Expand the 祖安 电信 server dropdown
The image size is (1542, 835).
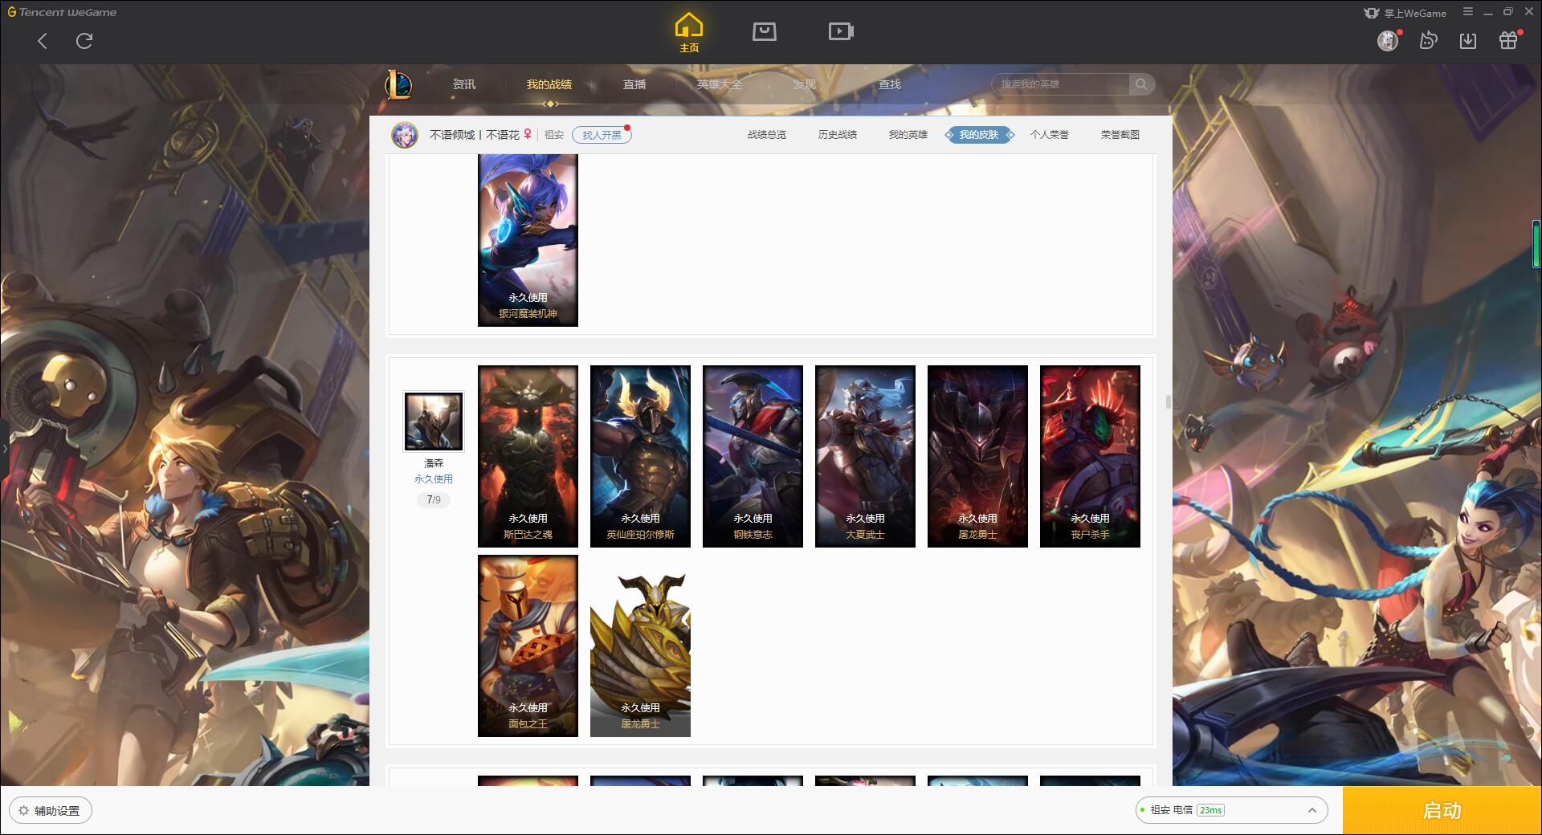coord(1231,810)
